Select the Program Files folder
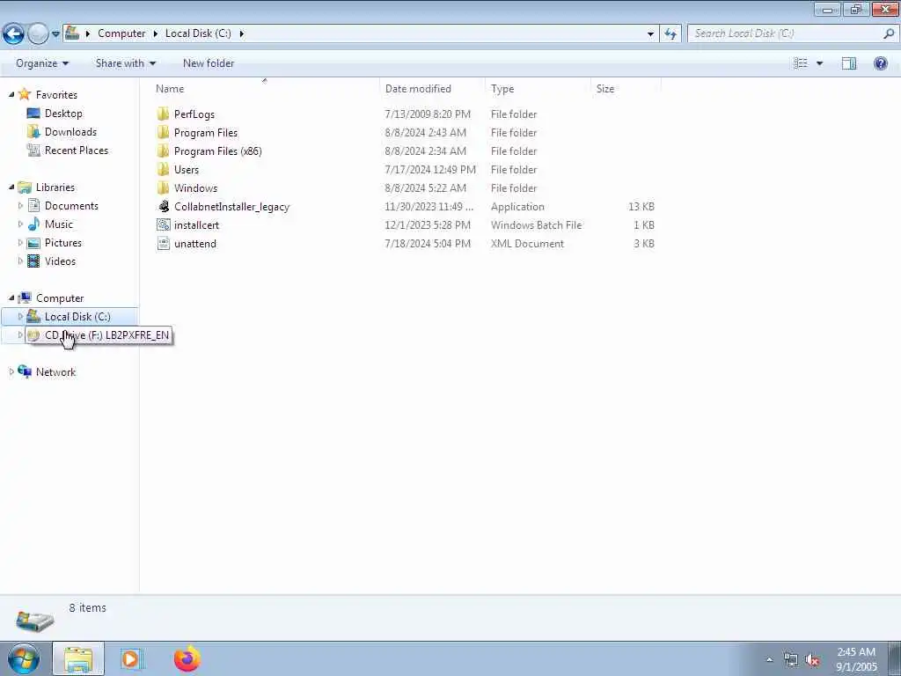 [206, 132]
